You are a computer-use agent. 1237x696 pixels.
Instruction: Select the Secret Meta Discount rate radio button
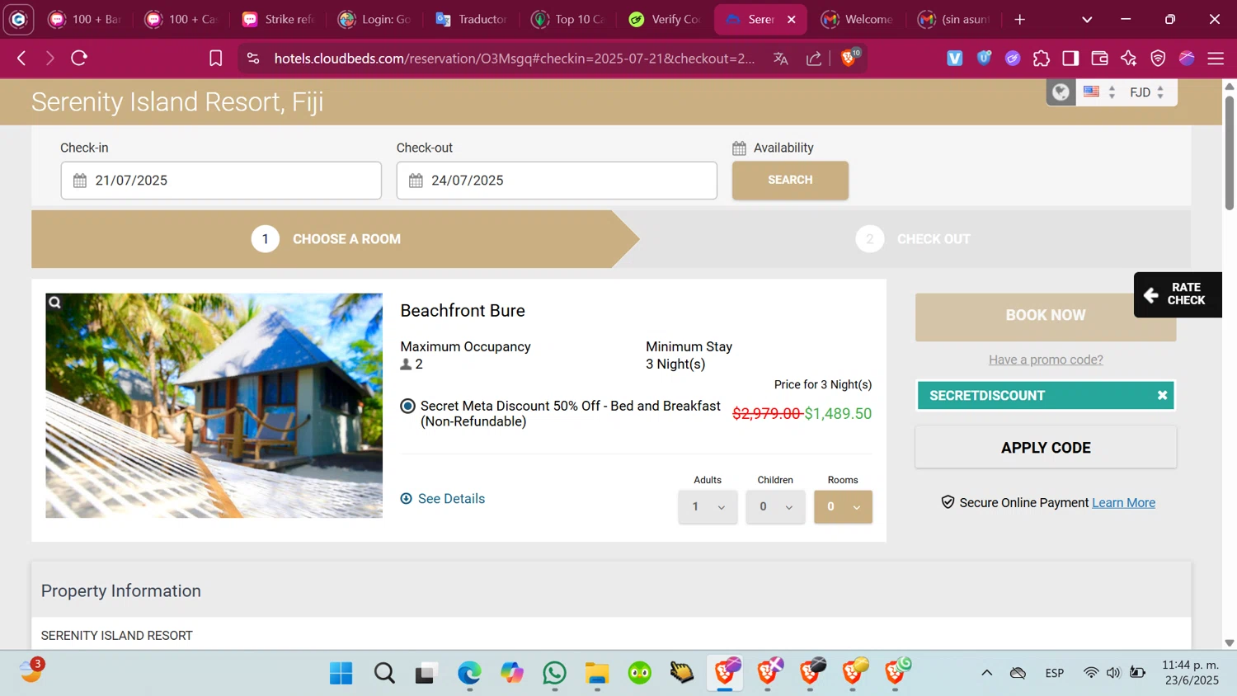[x=407, y=406]
